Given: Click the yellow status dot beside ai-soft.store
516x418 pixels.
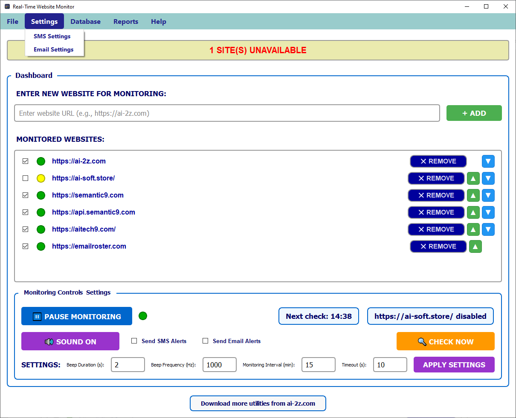Looking at the screenshot, I should point(41,178).
